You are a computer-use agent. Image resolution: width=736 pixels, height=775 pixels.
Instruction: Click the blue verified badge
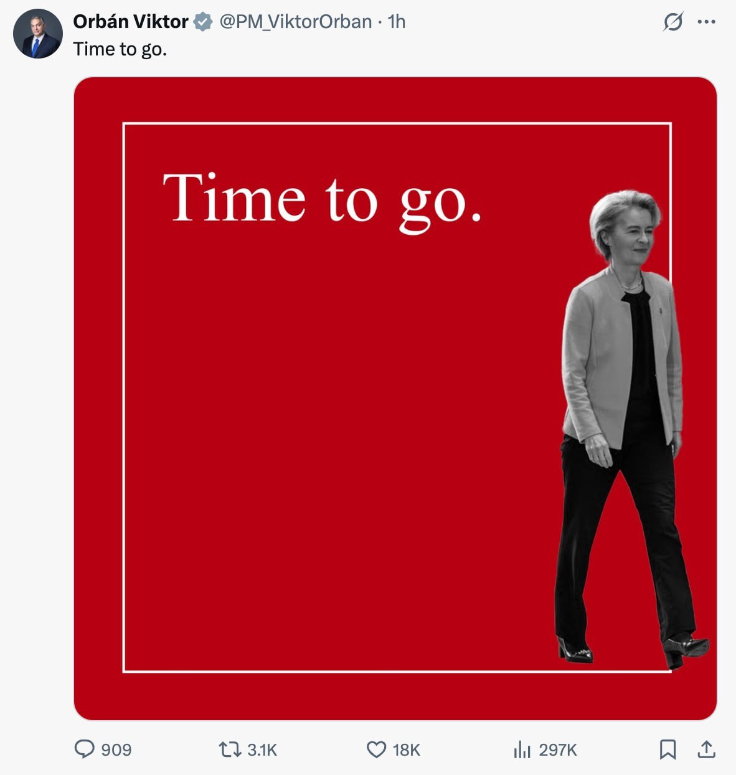click(x=202, y=22)
